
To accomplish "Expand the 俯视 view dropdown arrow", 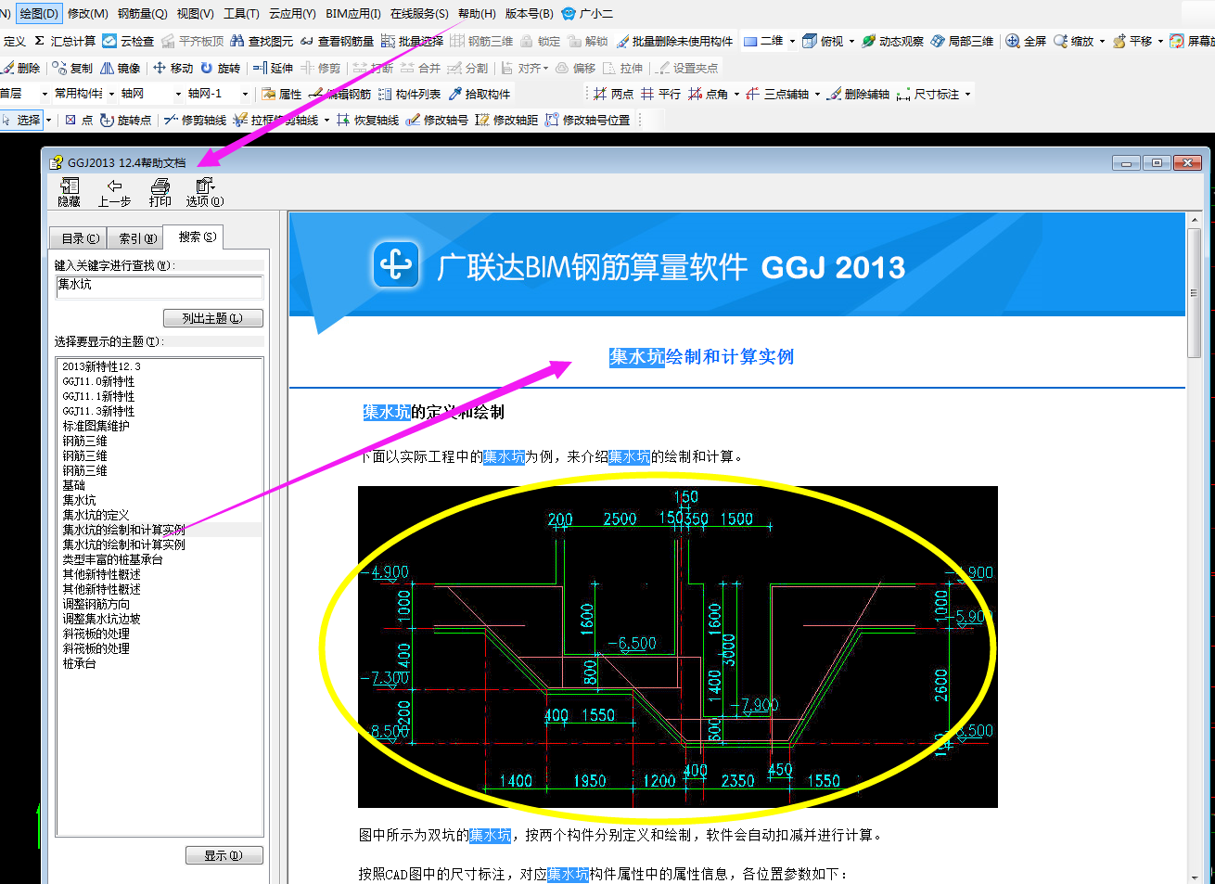I will point(851,41).
